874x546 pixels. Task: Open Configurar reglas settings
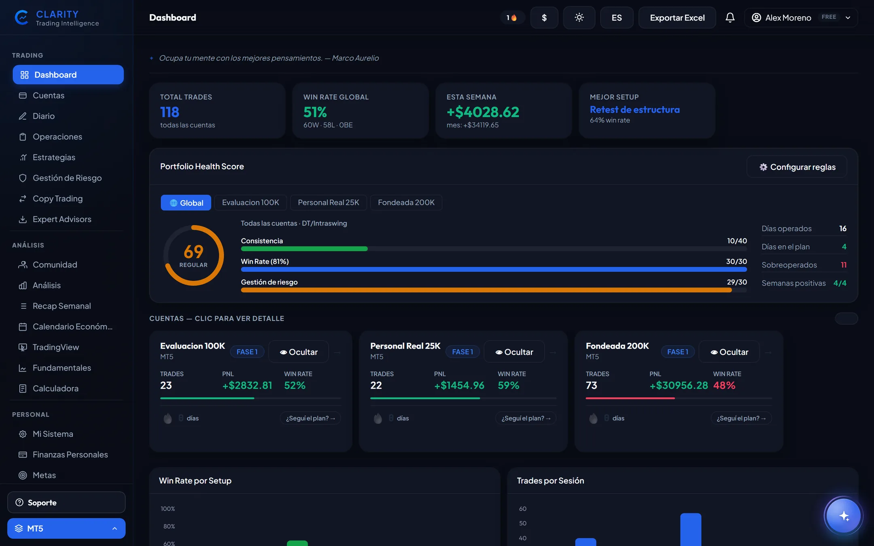[x=797, y=167]
